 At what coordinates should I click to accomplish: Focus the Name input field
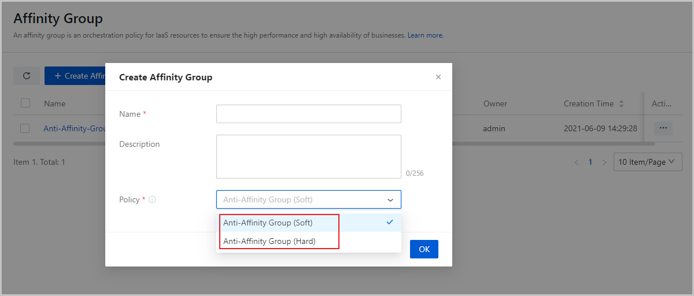tap(308, 114)
